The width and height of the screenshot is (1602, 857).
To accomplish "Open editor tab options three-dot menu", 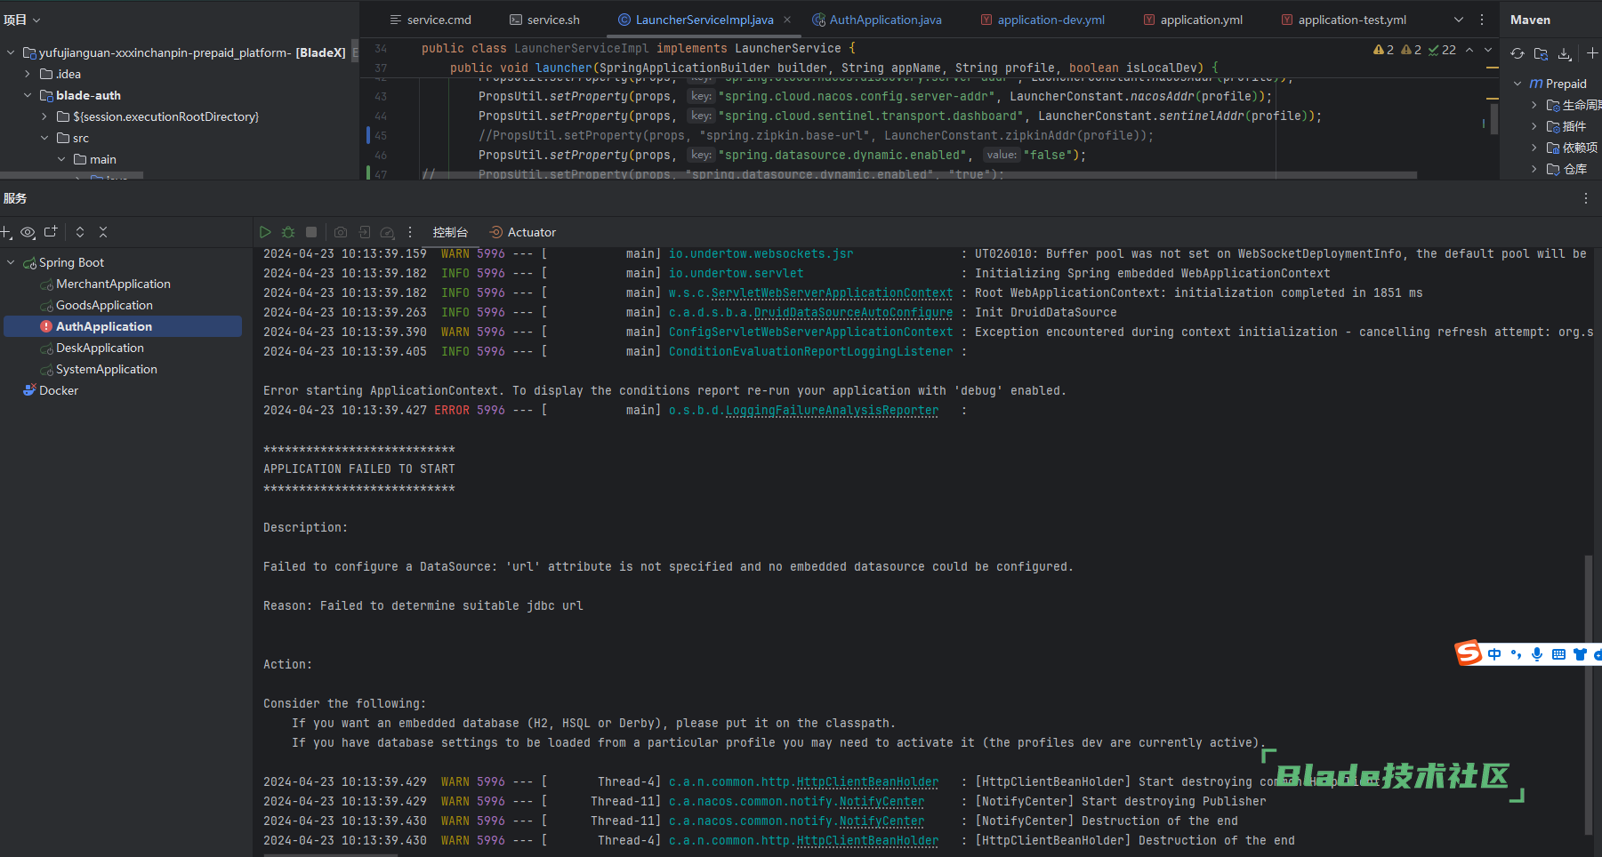I will (1482, 20).
